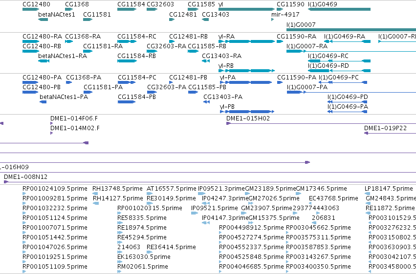Click protein yl-PA

click(x=246, y=82)
